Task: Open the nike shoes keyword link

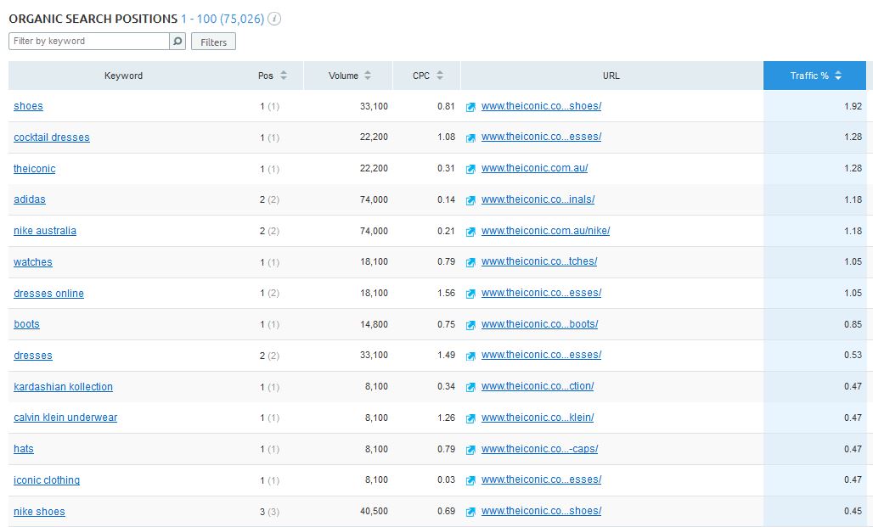Action: (39, 512)
